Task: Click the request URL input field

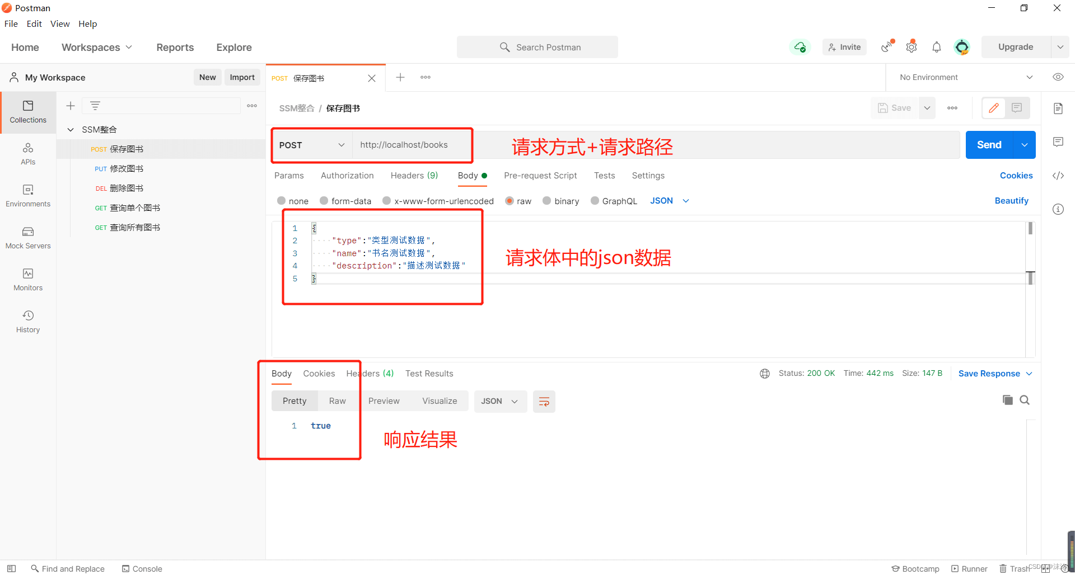Action: click(x=655, y=145)
